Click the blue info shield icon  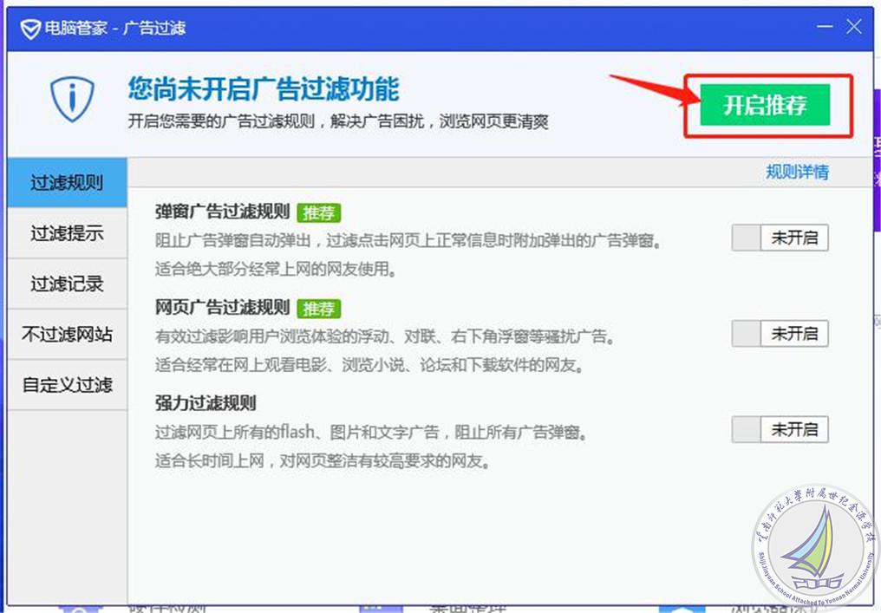tap(72, 98)
